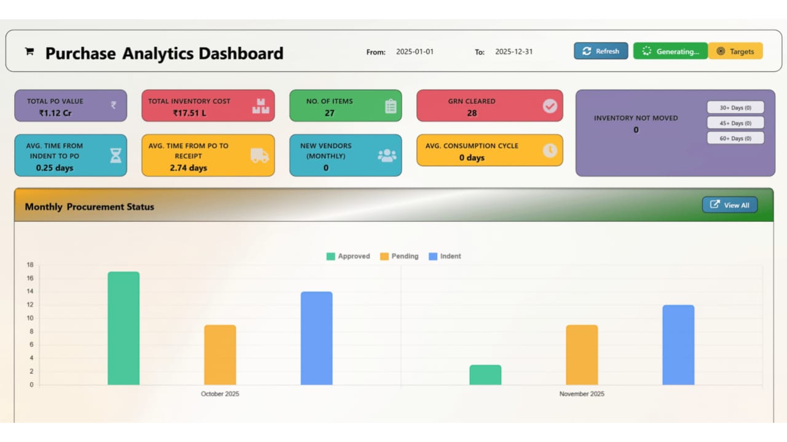Click the vendors group icon on New Vendors card
787x442 pixels.
(387, 156)
